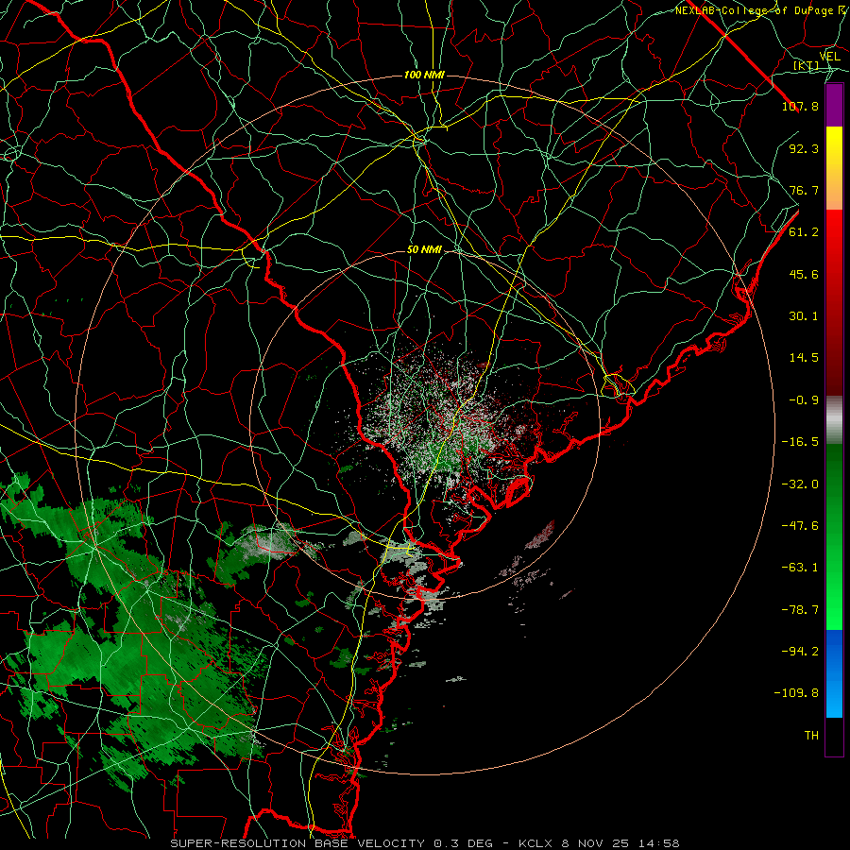Select the 107.8 legend value

tap(800, 106)
